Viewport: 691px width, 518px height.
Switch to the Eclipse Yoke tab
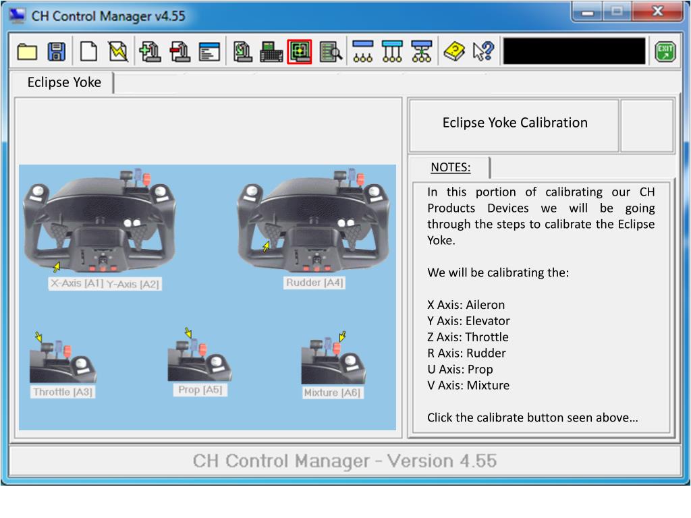[x=64, y=82]
